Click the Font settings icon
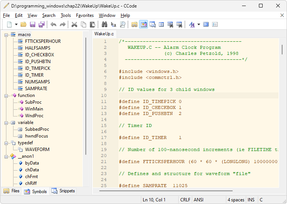 point(192,24)
